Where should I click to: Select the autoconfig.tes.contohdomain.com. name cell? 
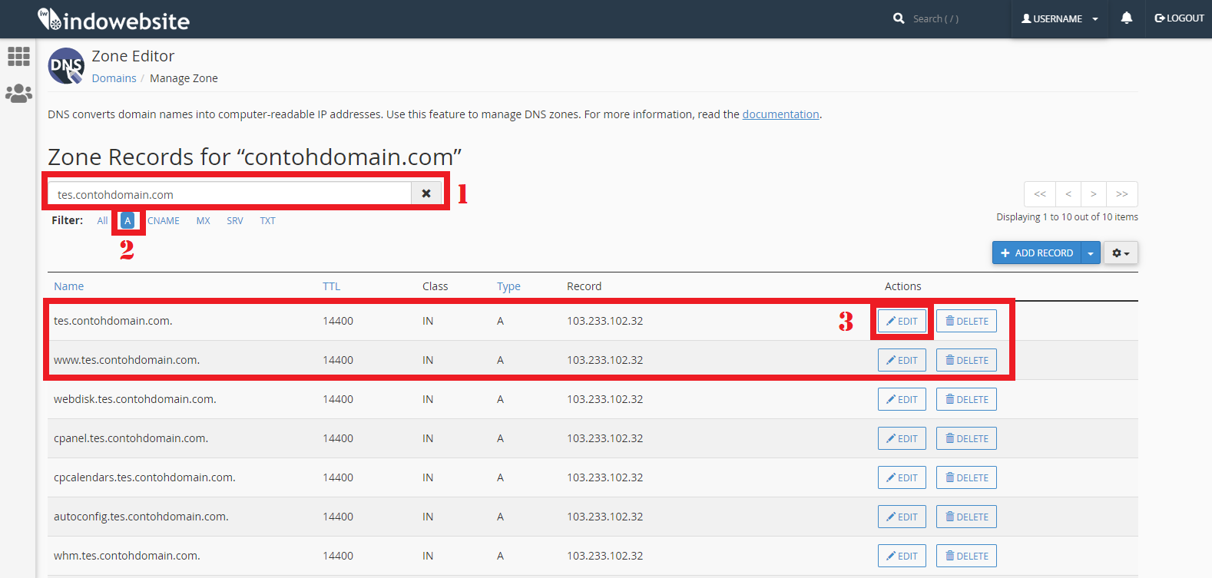[x=141, y=517]
